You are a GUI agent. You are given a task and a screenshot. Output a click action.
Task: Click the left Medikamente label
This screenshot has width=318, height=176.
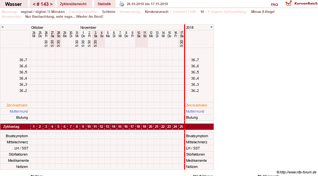point(18,160)
